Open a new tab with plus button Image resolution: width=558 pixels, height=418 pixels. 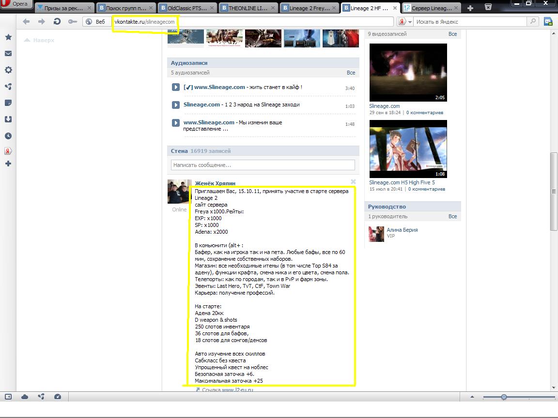pyautogui.click(x=470, y=8)
